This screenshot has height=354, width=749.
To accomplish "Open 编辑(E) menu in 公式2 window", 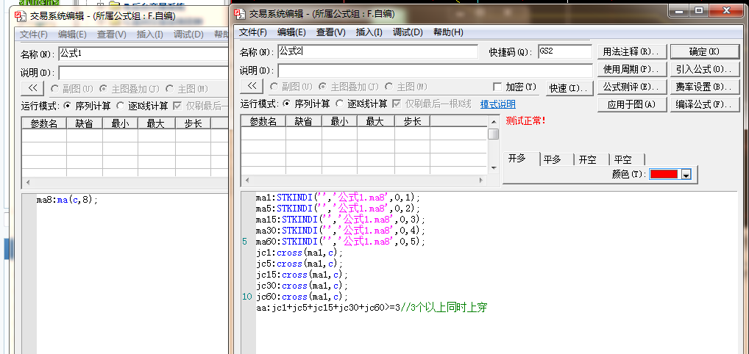I will 291,32.
